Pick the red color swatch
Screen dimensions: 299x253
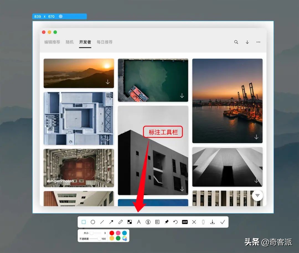click(112, 233)
